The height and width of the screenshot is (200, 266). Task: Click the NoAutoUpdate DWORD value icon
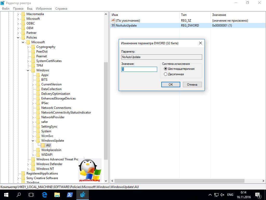(x=113, y=25)
